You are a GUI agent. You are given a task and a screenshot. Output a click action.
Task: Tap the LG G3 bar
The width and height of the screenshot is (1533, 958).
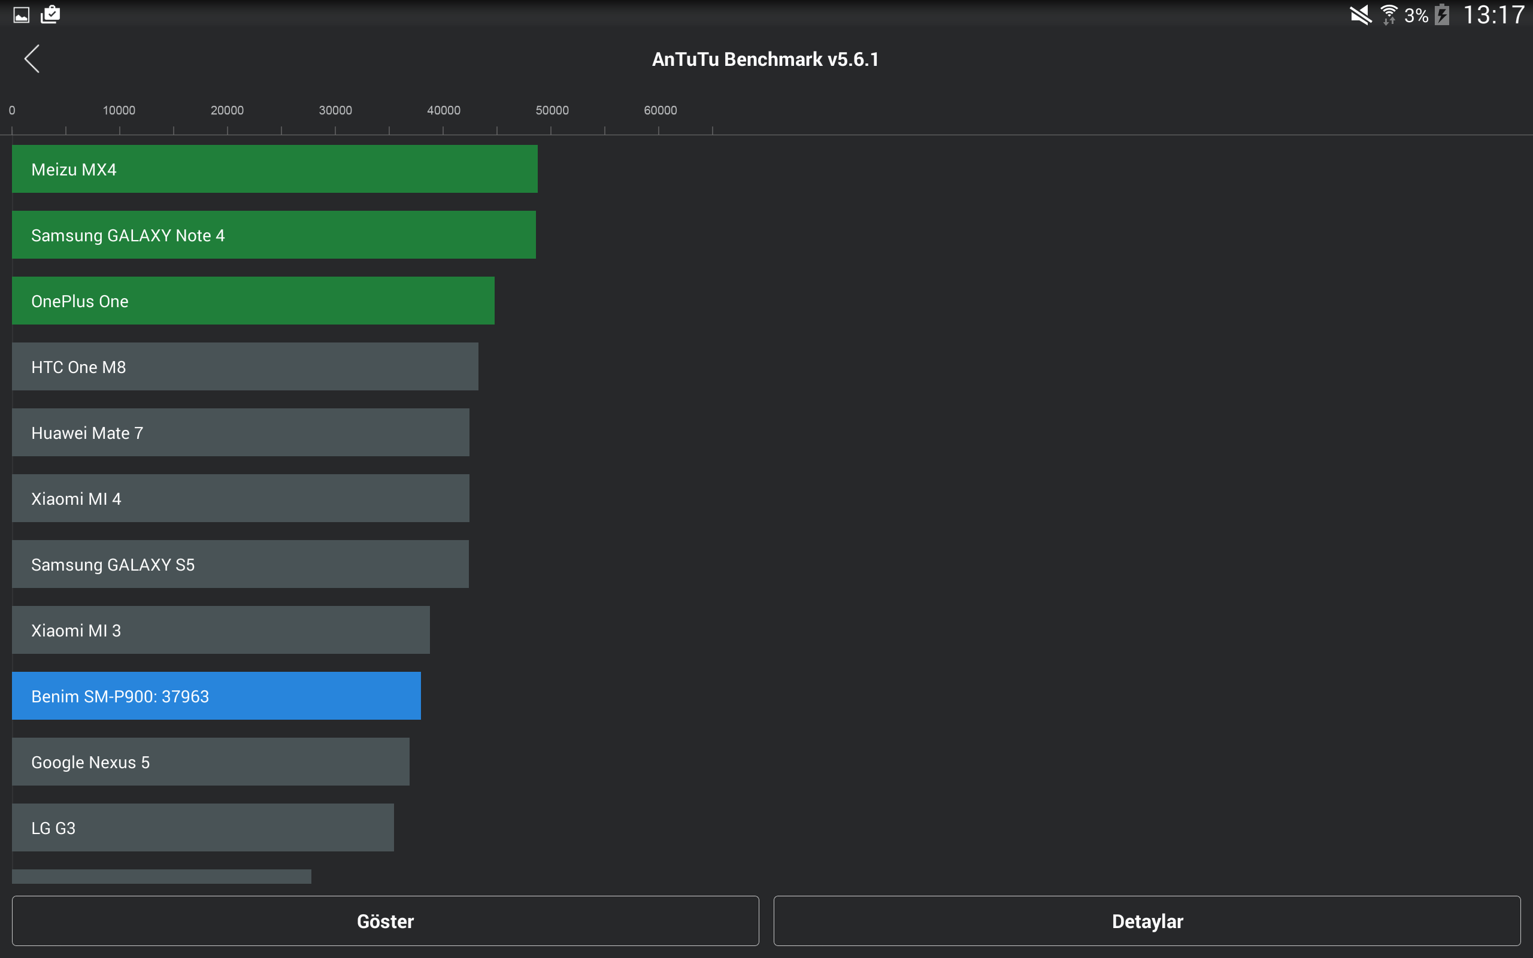(203, 828)
